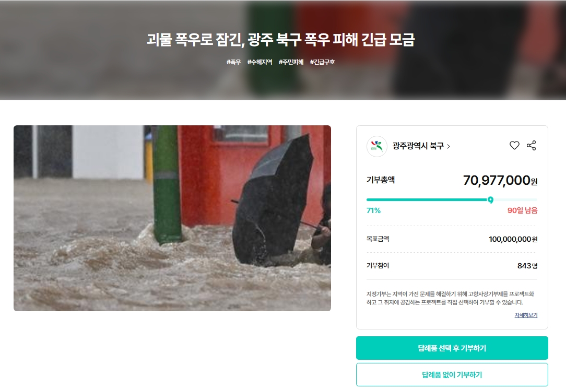The image size is (566, 389).
Task: Expand the chevron beside 광주광역시 북구
Action: point(449,146)
